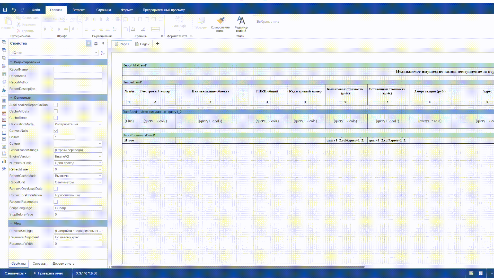
Task: Open the properties settings gear icon
Action: tap(96, 44)
